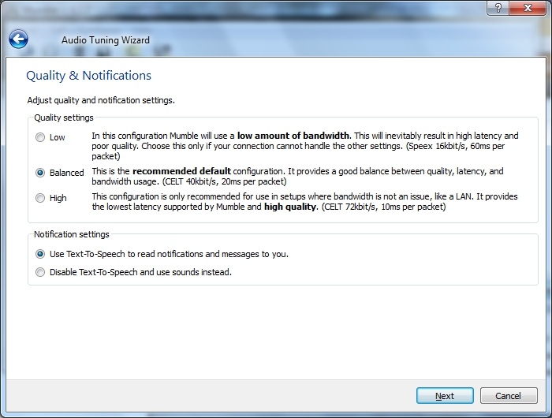Click the 'low amount of bandwidth' description
The height and width of the screenshot is (418, 552).
coord(294,136)
